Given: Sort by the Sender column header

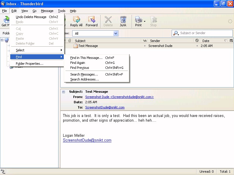Looking at the screenshot, I should [171, 41].
